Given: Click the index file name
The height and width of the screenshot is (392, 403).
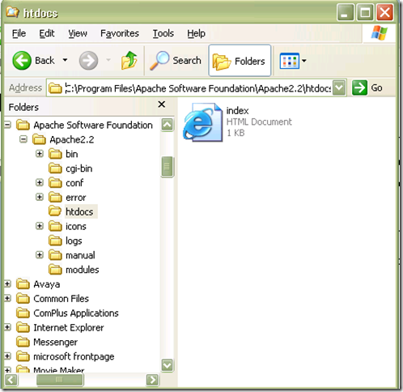Looking at the screenshot, I should (237, 111).
